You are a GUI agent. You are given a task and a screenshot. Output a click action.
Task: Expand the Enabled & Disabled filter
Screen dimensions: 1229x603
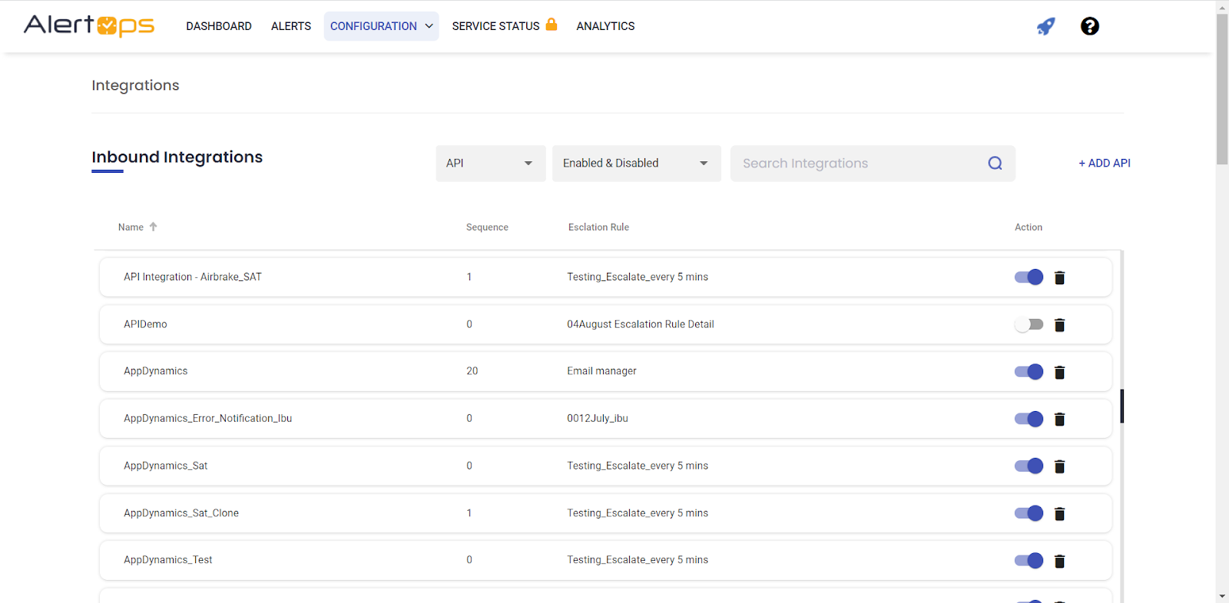[636, 164]
